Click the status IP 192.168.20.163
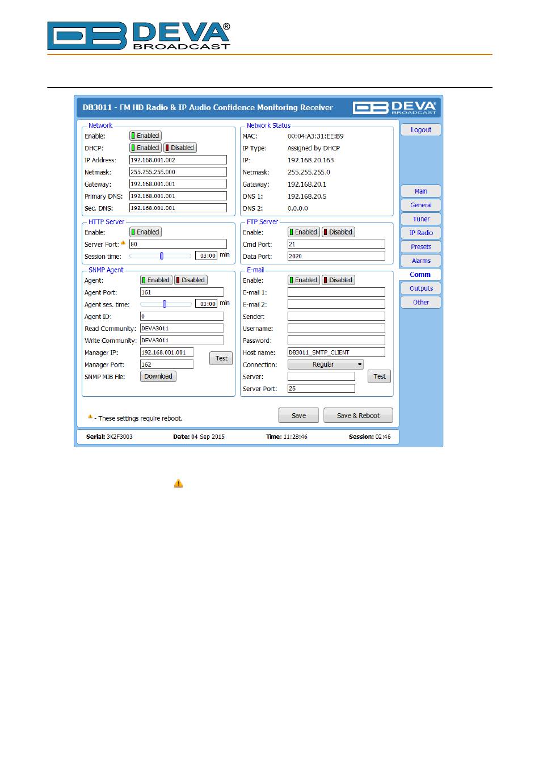Image resolution: width=539 pixels, height=768 pixels. pyautogui.click(x=310, y=160)
